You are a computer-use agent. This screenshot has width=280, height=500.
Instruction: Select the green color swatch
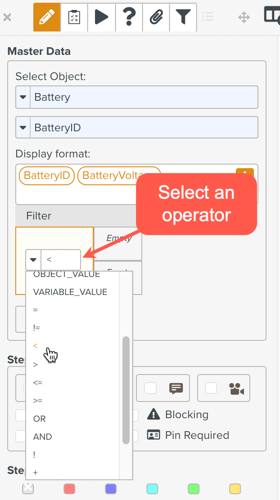click(194, 489)
